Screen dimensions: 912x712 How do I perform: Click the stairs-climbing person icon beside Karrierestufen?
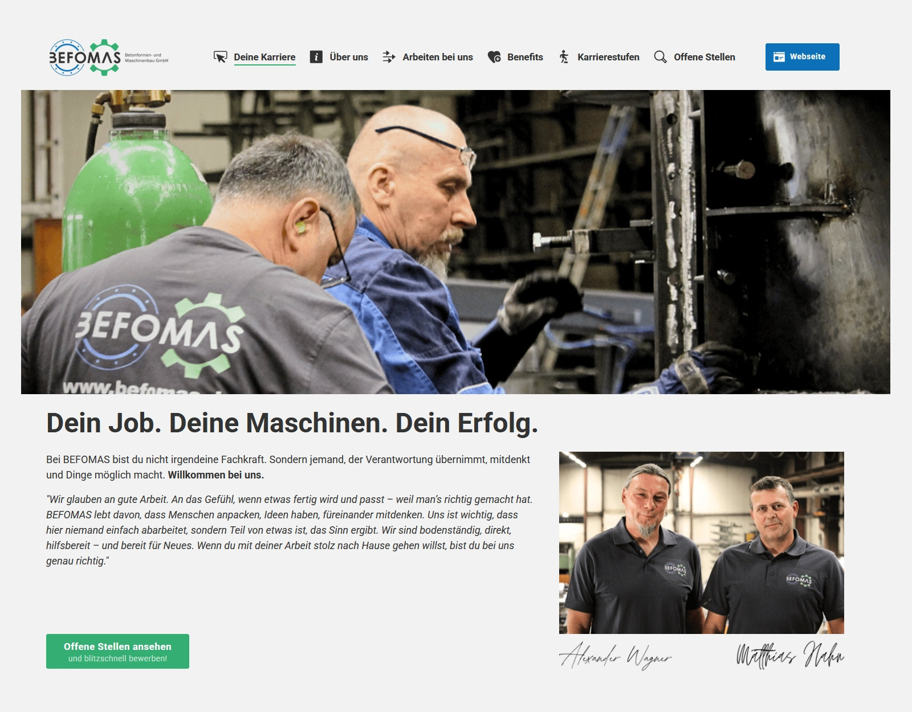[x=564, y=57]
